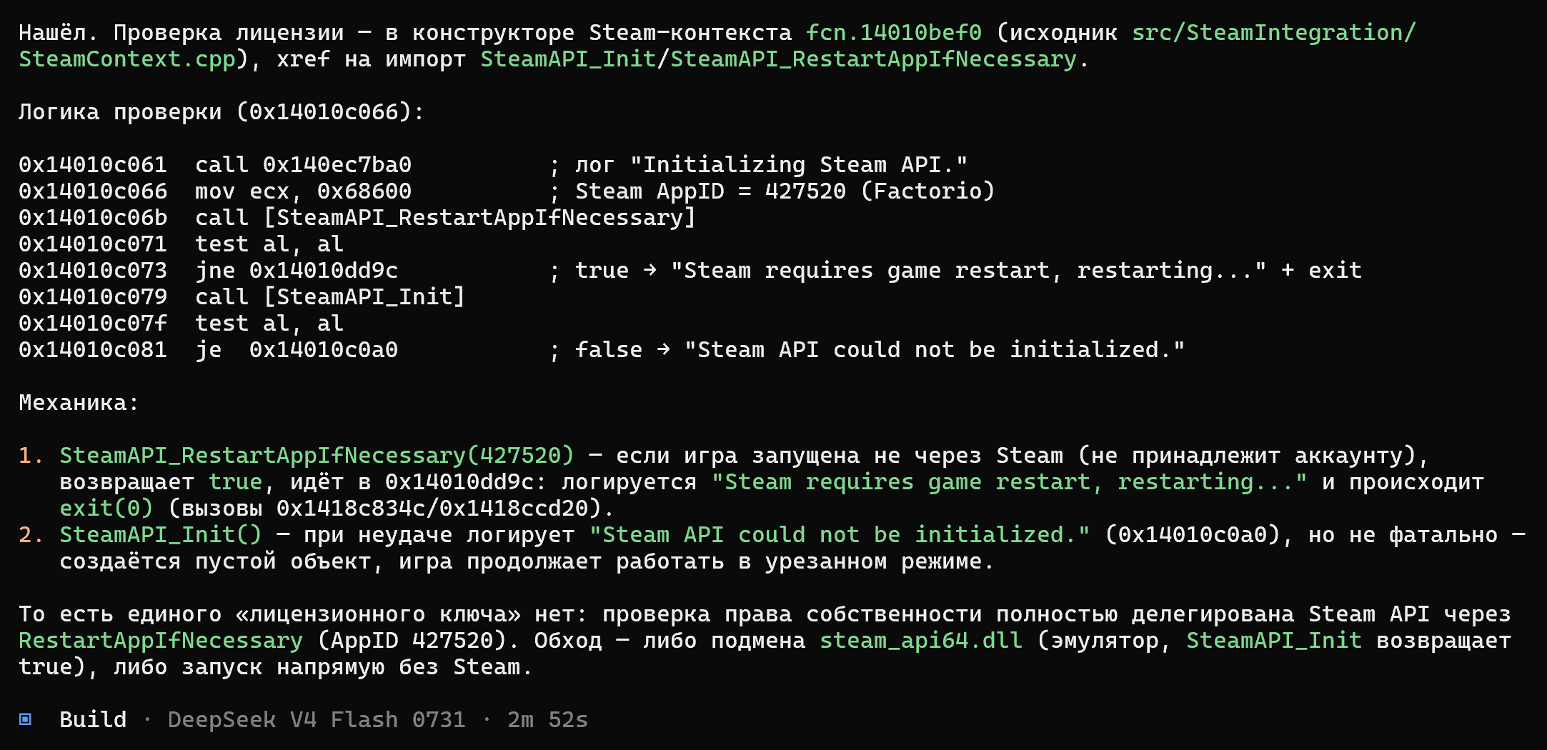Click the jne 0x14010dd9c instruction line
Image resolution: width=1547 pixels, height=750 pixels.
pyautogui.click(x=297, y=270)
